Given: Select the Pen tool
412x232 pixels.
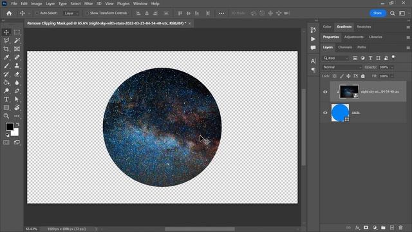Looking at the screenshot, I should click(17, 91).
